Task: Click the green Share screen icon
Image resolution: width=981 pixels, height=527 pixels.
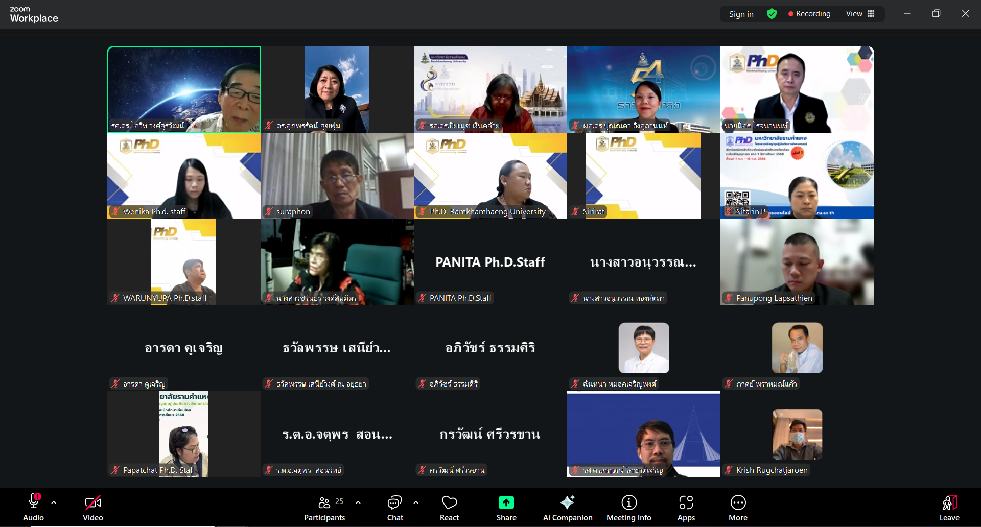Action: click(x=506, y=503)
